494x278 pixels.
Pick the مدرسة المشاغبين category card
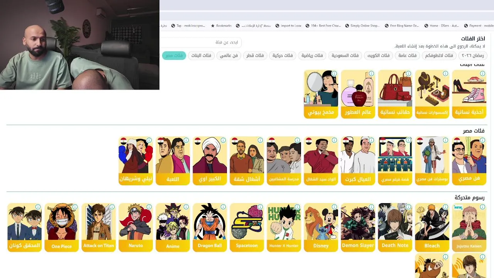point(284,161)
